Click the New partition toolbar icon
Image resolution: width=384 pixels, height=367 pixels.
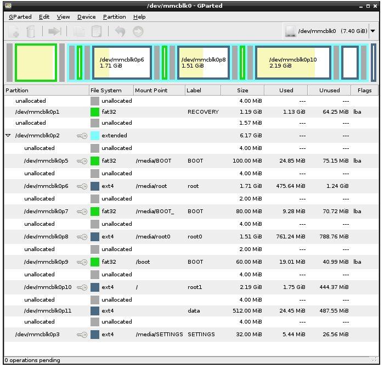(x=14, y=31)
